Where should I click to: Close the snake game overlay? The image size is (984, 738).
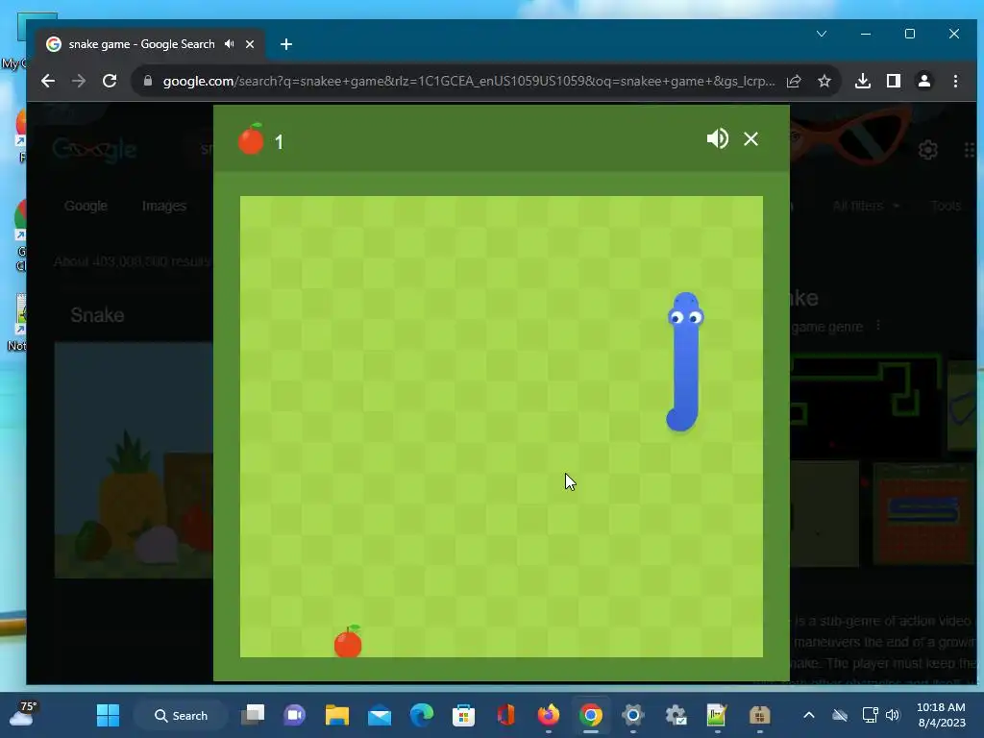pyautogui.click(x=750, y=138)
